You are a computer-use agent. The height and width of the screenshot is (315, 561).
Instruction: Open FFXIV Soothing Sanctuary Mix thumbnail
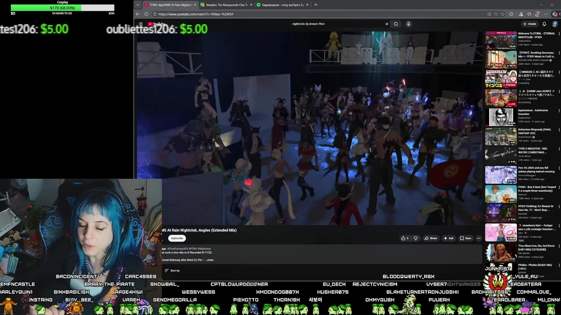pos(501,59)
